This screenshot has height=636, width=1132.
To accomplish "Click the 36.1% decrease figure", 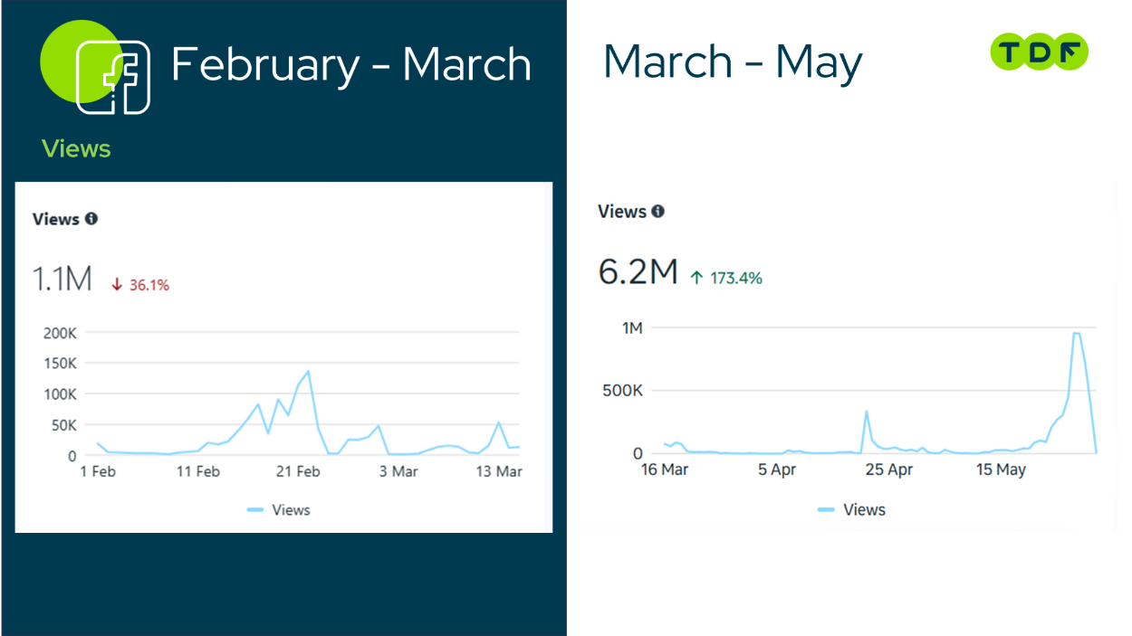I will [149, 285].
